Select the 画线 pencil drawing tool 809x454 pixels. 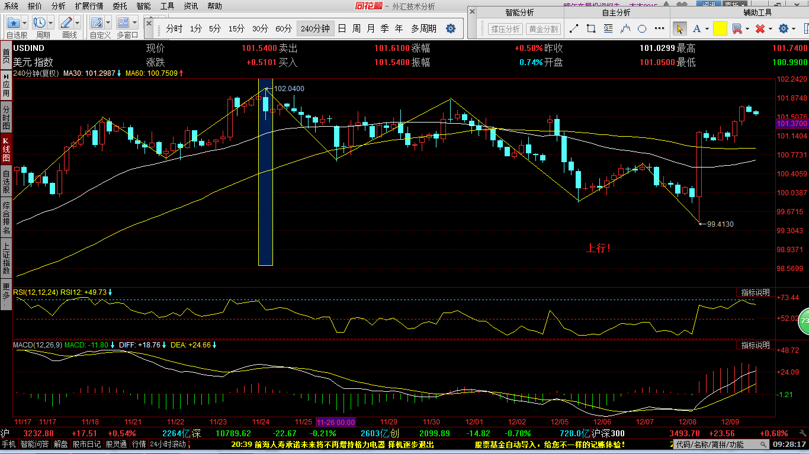click(x=66, y=23)
